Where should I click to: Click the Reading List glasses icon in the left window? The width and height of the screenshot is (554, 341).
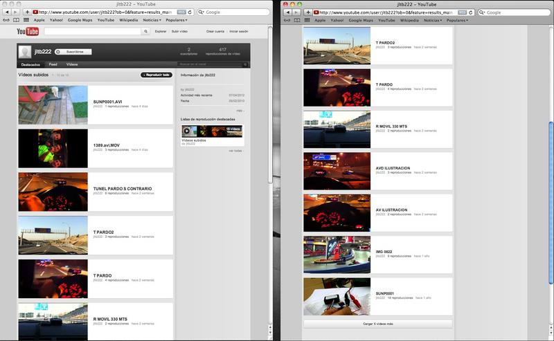click(8, 20)
